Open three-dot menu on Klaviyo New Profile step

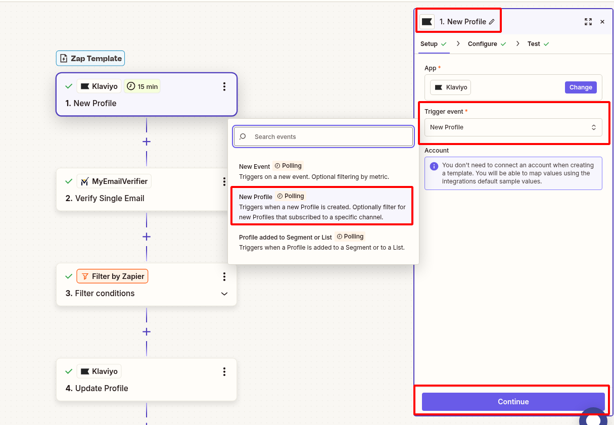224,86
